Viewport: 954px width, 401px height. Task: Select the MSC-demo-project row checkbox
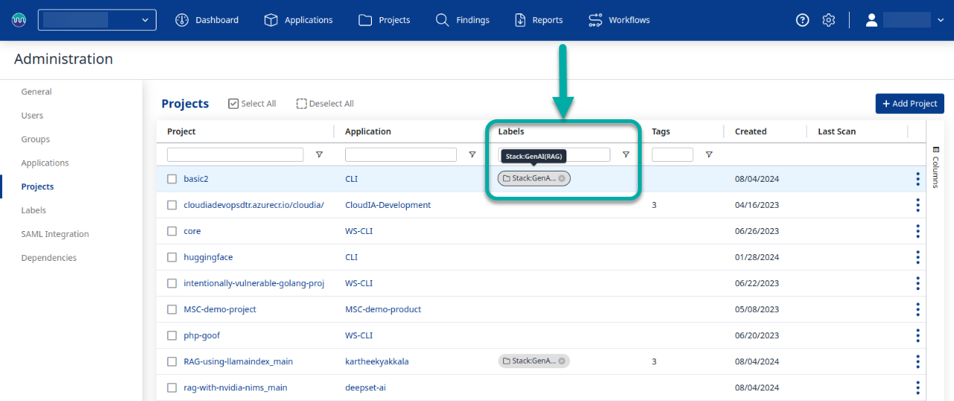point(172,309)
